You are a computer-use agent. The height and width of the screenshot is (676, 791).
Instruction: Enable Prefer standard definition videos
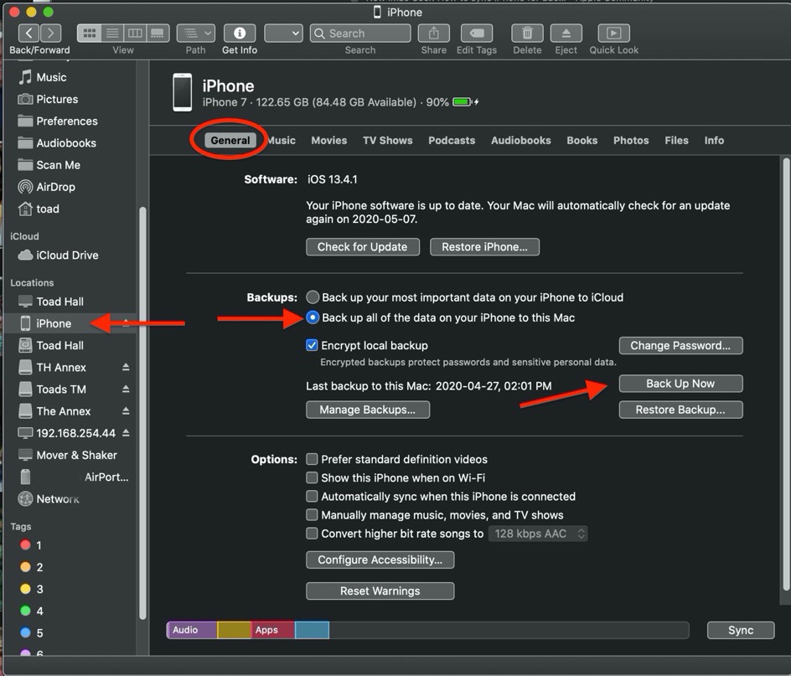[312, 459]
